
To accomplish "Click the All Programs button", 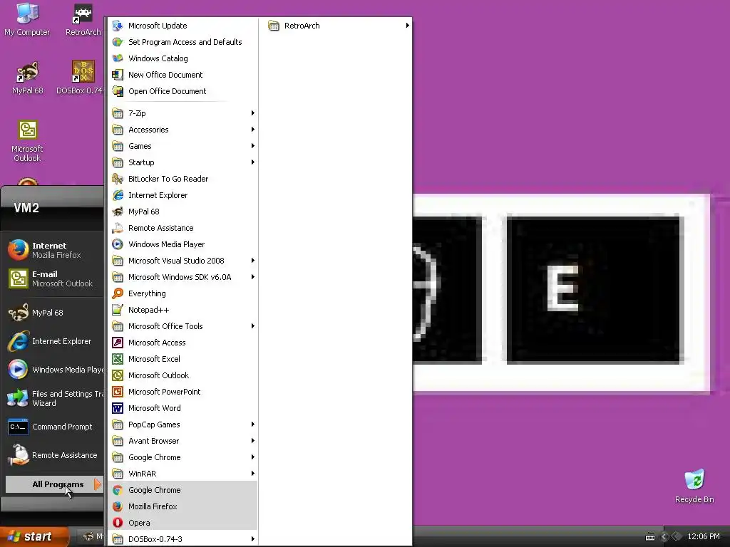I will point(54,484).
